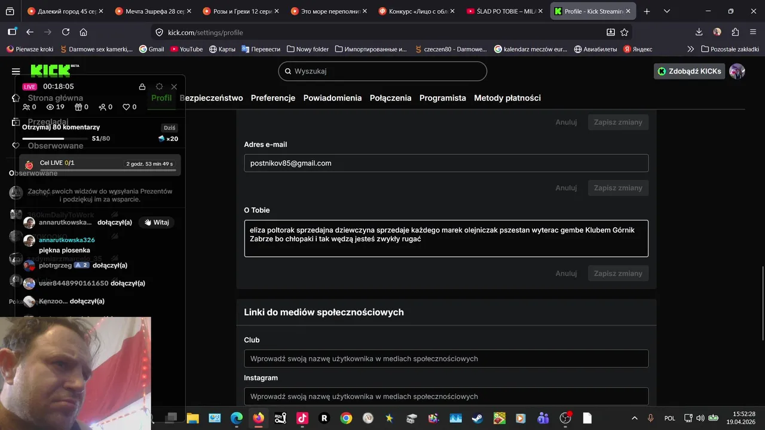
Task: Bookmark this page with the star
Action: (625, 32)
